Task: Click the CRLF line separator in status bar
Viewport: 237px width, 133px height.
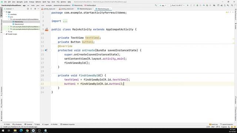Action: 213,127
